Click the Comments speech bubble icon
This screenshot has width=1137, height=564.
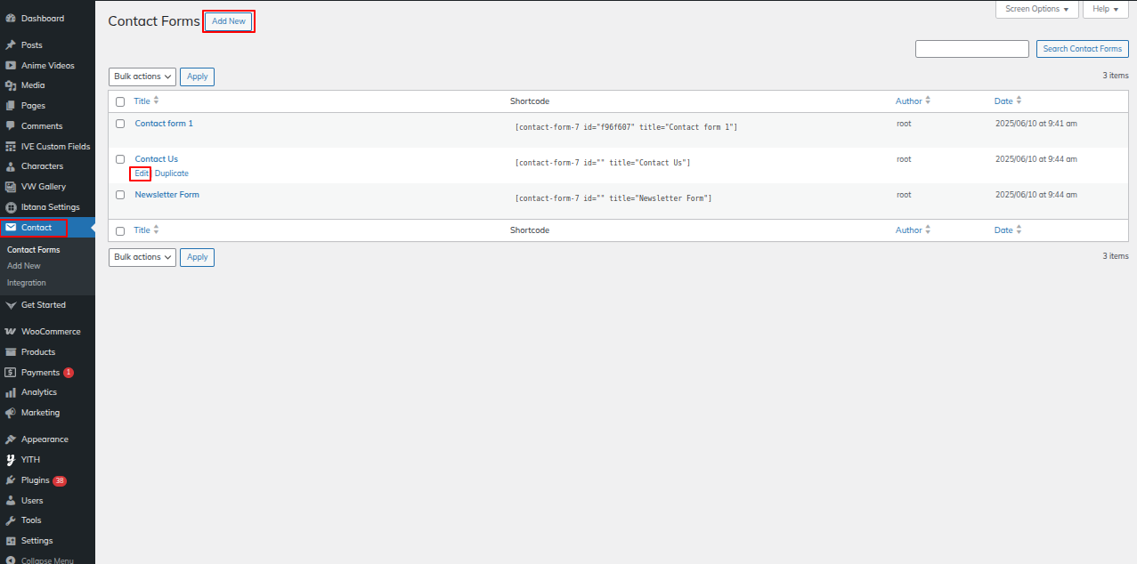[11, 126]
